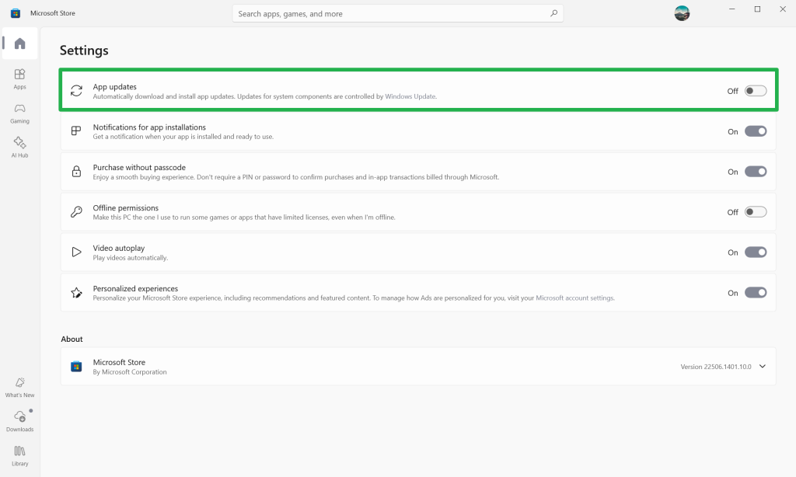Turn off the Video autoplay toggle
This screenshot has width=796, height=477.
click(756, 252)
